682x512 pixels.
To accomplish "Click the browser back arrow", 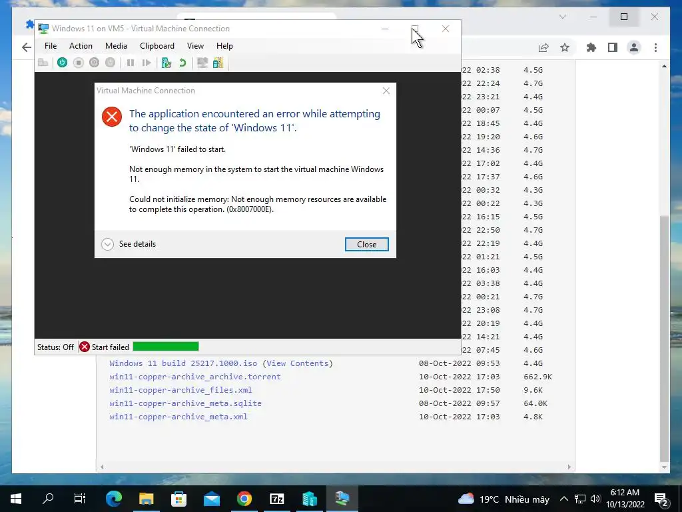I will pyautogui.click(x=27, y=47).
